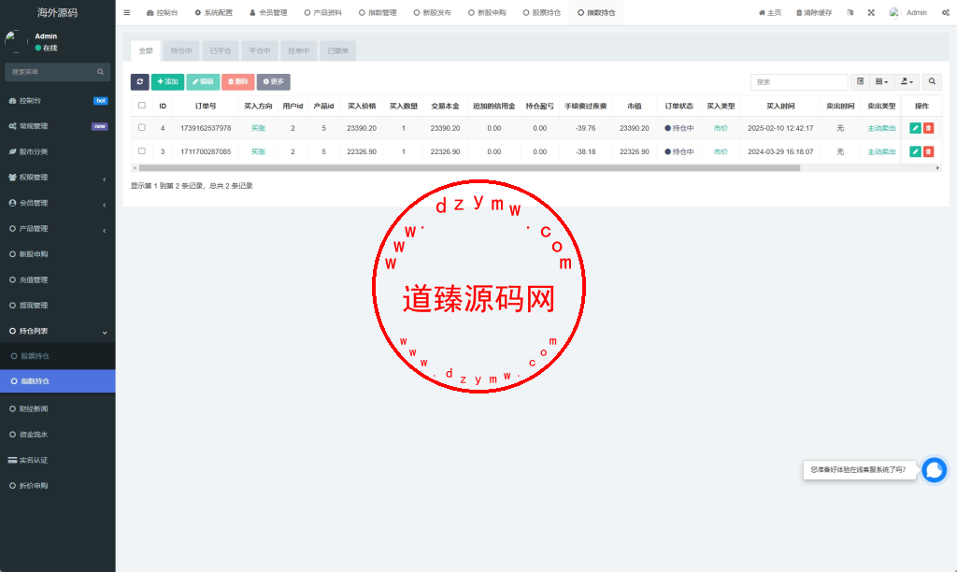Select the 已撤单 tab
957x572 pixels.
tap(337, 51)
